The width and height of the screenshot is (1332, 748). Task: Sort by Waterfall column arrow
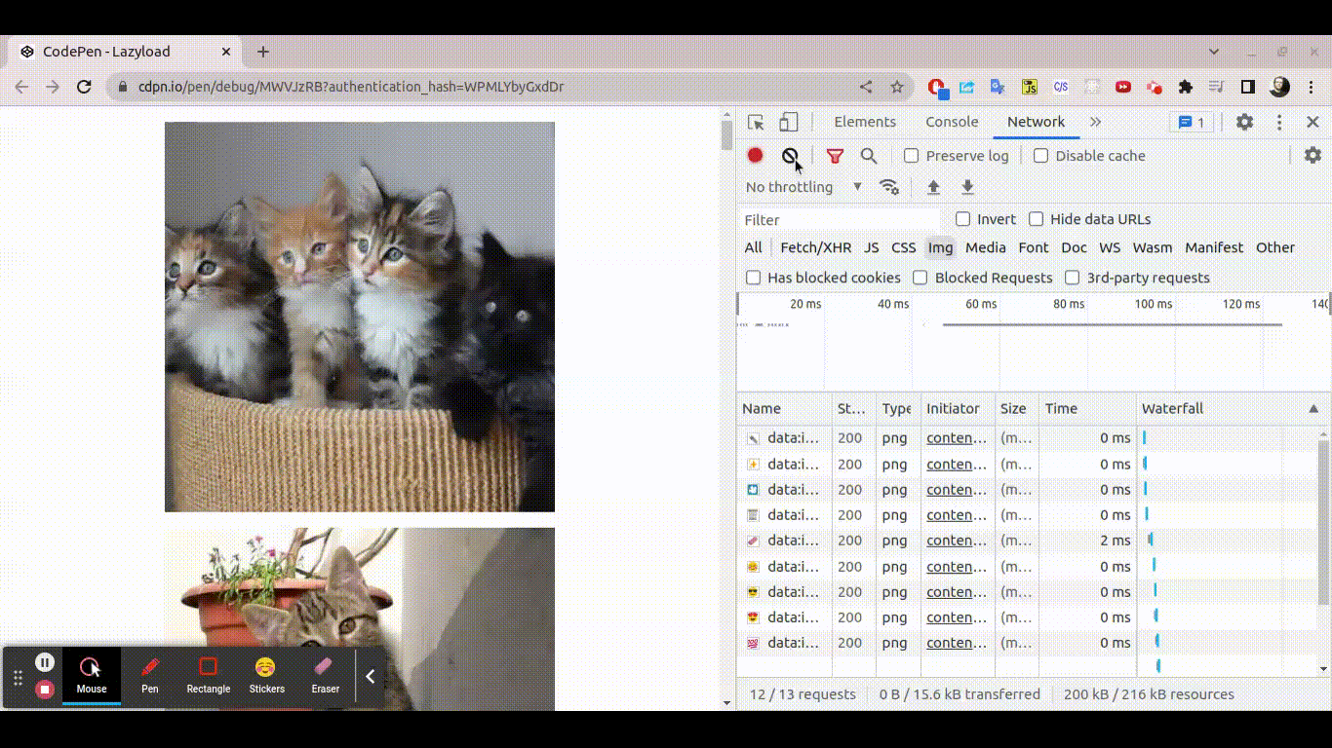coord(1313,409)
